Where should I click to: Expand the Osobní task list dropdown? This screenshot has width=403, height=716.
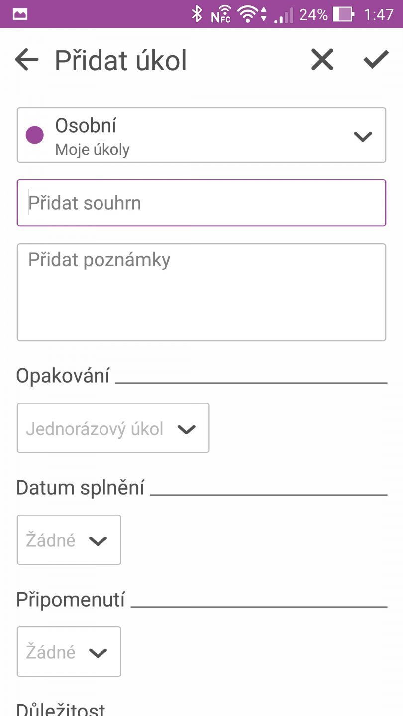tap(362, 136)
